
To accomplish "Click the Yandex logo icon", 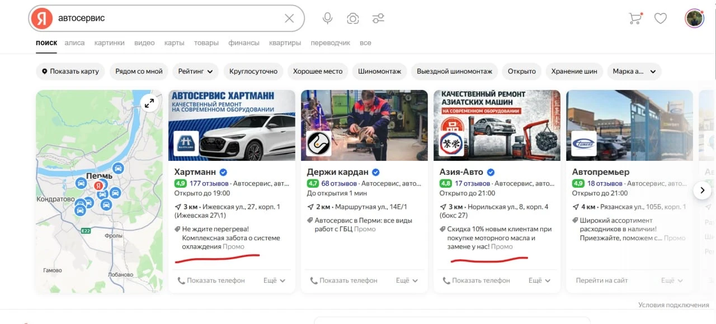I will 41,18.
